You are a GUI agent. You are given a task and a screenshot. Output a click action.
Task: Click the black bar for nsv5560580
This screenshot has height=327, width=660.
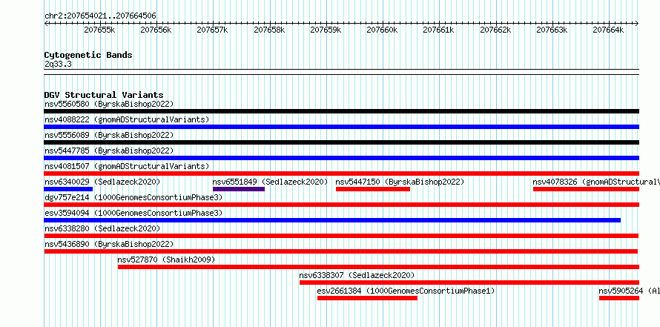tap(341, 111)
